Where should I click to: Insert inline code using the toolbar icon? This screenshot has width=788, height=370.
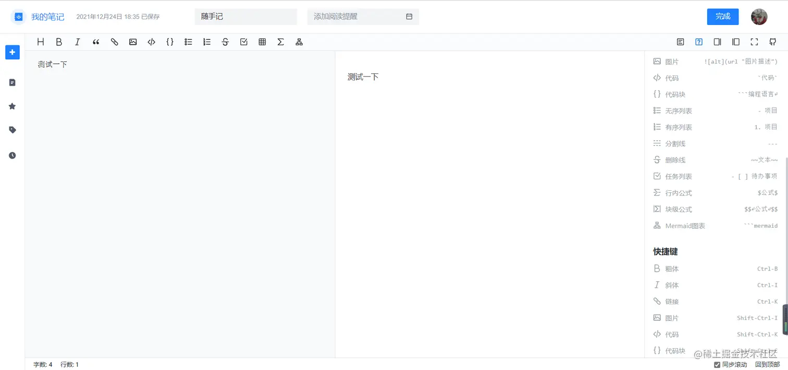pyautogui.click(x=151, y=42)
